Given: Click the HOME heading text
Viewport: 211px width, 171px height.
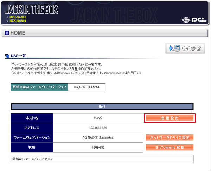Looking at the screenshot, I should 18,33.
